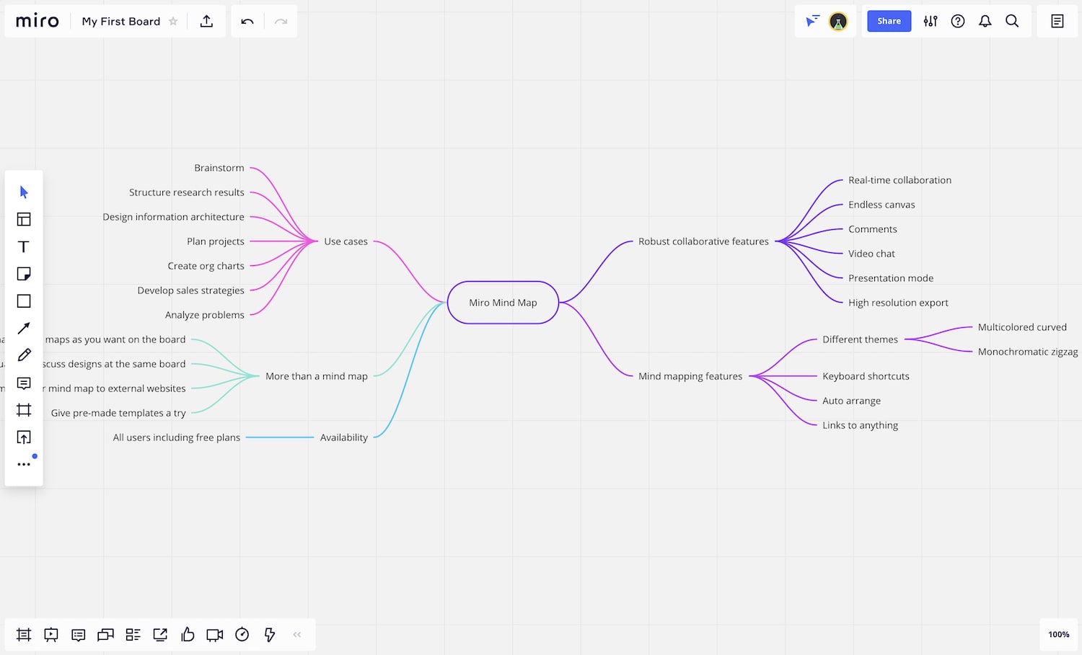Viewport: 1082px width, 655px height.
Task: Open more tools ellipsis menu
Action: 24,464
